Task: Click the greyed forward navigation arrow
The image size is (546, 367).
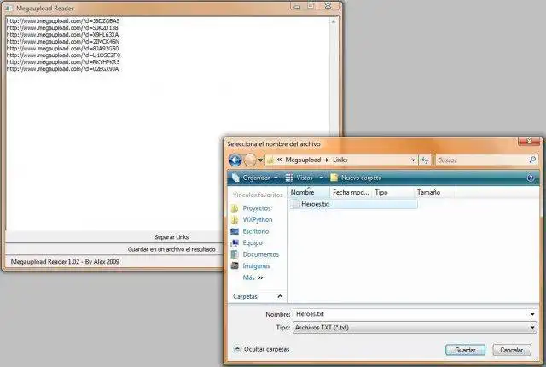Action: (x=250, y=160)
